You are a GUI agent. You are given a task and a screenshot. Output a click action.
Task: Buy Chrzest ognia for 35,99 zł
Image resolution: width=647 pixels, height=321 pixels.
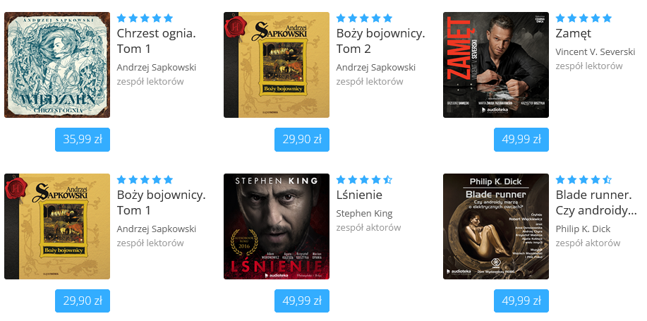(83, 140)
